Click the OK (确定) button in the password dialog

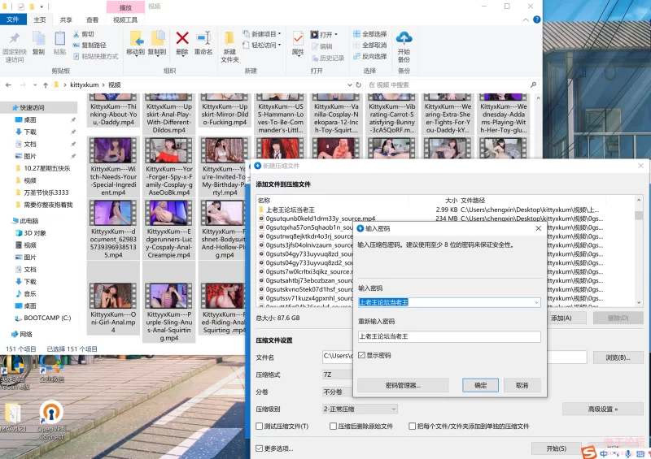point(480,385)
